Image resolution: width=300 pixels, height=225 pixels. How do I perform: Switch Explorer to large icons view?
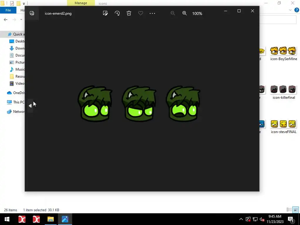tap(296, 210)
